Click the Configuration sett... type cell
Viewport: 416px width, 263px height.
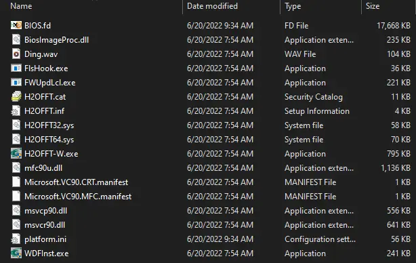click(x=320, y=239)
